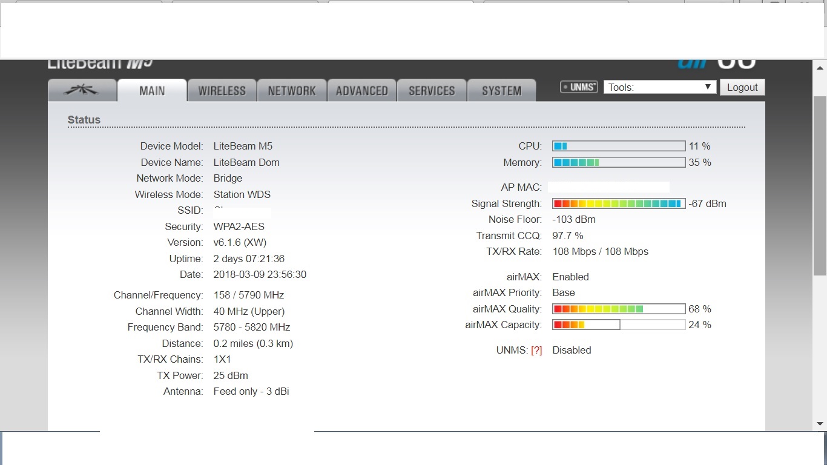Click the CPU percentage 11 %
Viewport: 827px width, 465px height.
coord(700,146)
